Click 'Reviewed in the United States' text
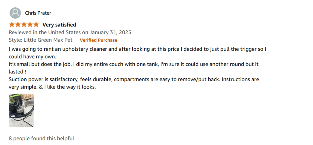313x145 pixels. click(45, 32)
